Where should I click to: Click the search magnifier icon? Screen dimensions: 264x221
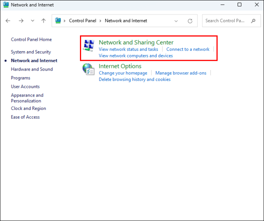(x=253, y=21)
